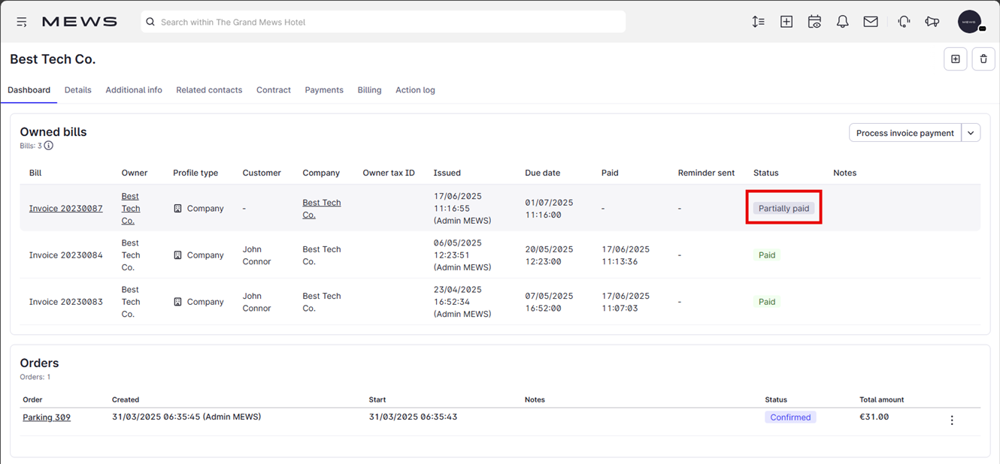1000x464 pixels.
Task: Click the Orders section heading
Action: [39, 363]
